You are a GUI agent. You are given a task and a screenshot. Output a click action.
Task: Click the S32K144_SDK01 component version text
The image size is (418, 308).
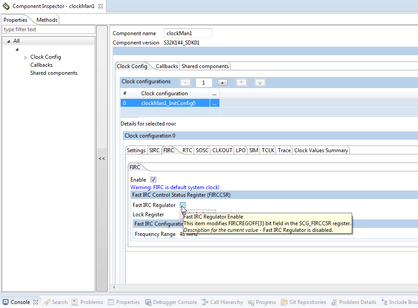click(x=182, y=43)
